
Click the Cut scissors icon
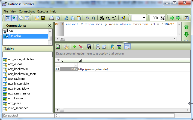point(66,18)
